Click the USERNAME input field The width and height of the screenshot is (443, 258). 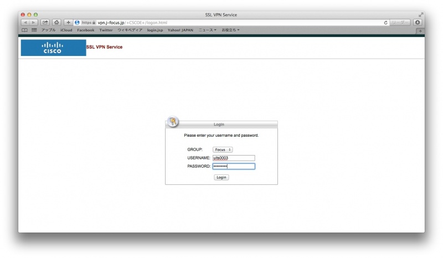(x=234, y=158)
